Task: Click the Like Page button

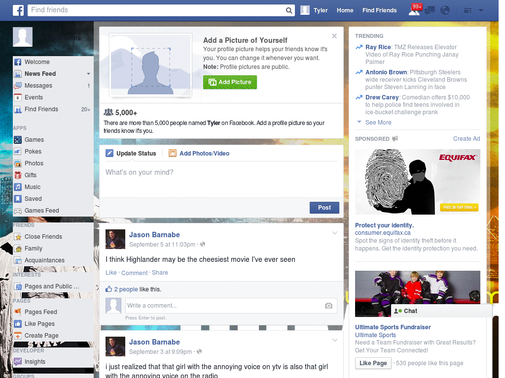Action: [373, 363]
